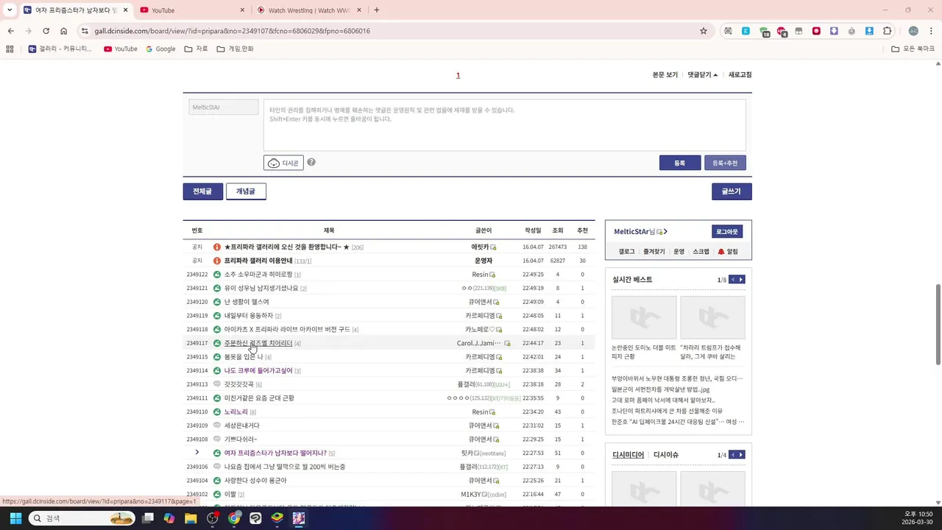Click the purple download-arrow extension icon

[x=834, y=31]
